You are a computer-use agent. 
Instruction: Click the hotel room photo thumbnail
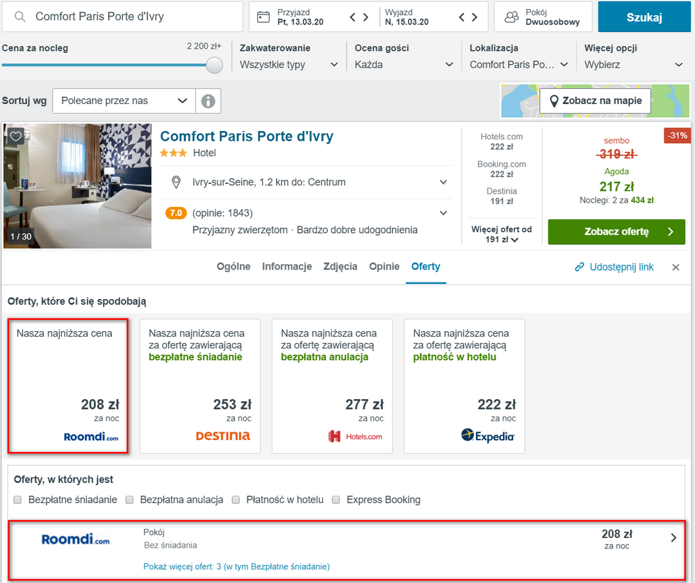click(x=77, y=186)
